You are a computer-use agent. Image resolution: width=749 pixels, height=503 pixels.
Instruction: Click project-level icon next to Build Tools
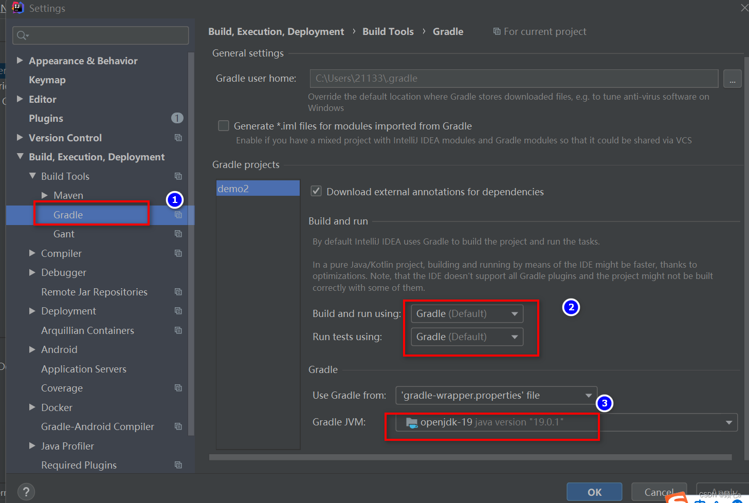tap(178, 176)
